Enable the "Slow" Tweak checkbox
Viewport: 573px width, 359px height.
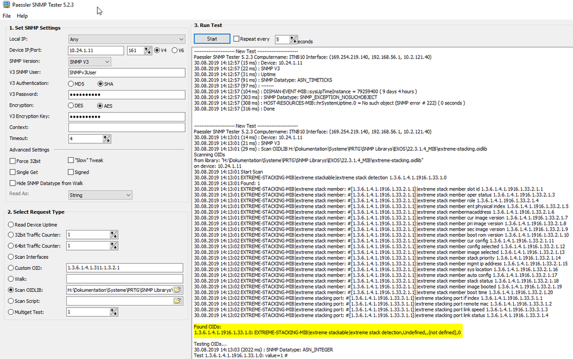click(x=71, y=160)
